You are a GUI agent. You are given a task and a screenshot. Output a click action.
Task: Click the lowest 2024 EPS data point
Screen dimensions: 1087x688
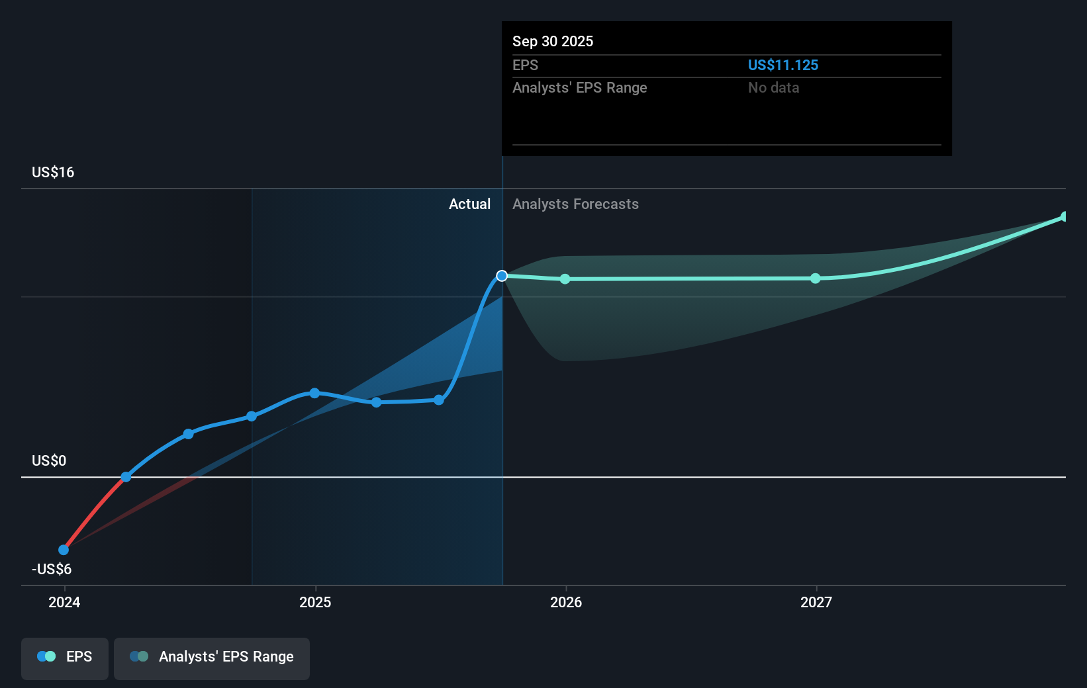(x=63, y=549)
